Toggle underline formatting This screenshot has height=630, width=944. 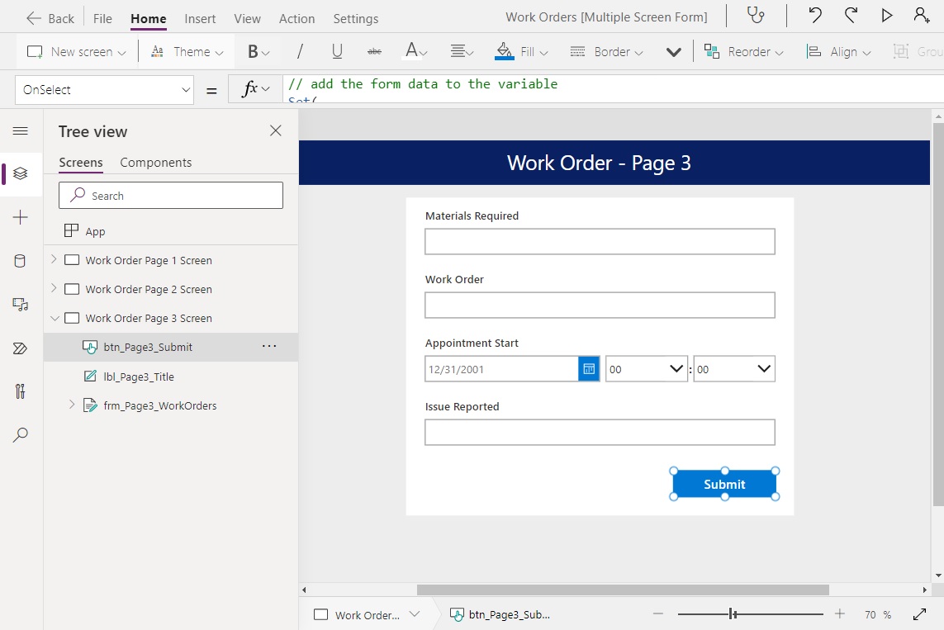(336, 50)
